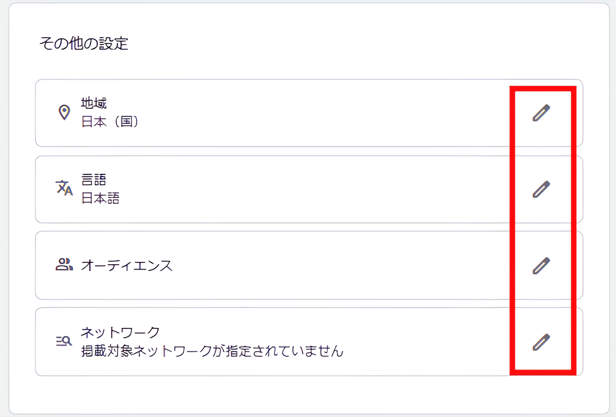616x417 pixels.
Task: Click the pencil icon to edit 地域
Action: [540, 113]
